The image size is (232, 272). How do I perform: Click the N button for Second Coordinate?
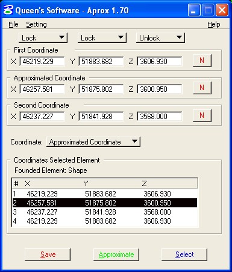click(202, 115)
